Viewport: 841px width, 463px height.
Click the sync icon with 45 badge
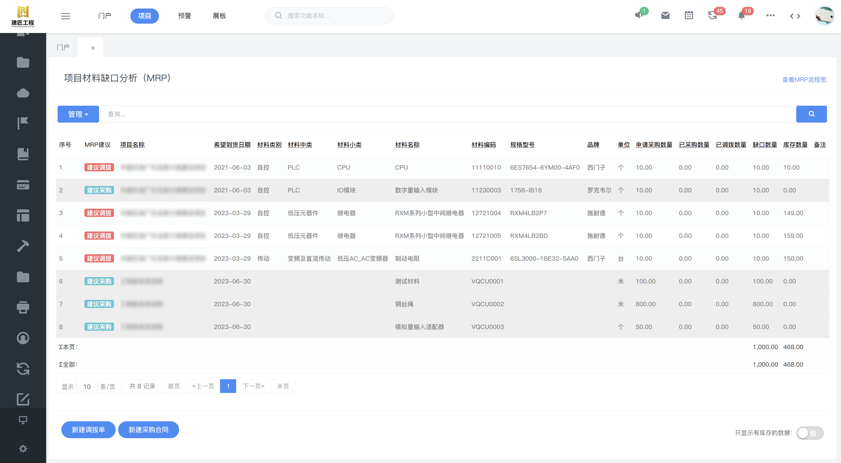(x=712, y=15)
